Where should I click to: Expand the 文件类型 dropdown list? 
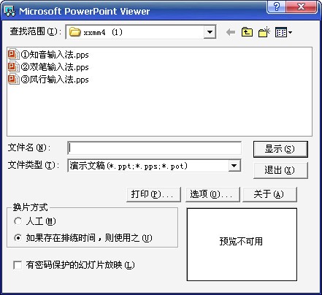pyautogui.click(x=234, y=166)
